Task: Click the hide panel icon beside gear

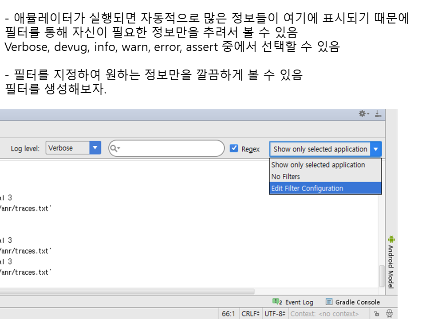Action: tap(378, 114)
